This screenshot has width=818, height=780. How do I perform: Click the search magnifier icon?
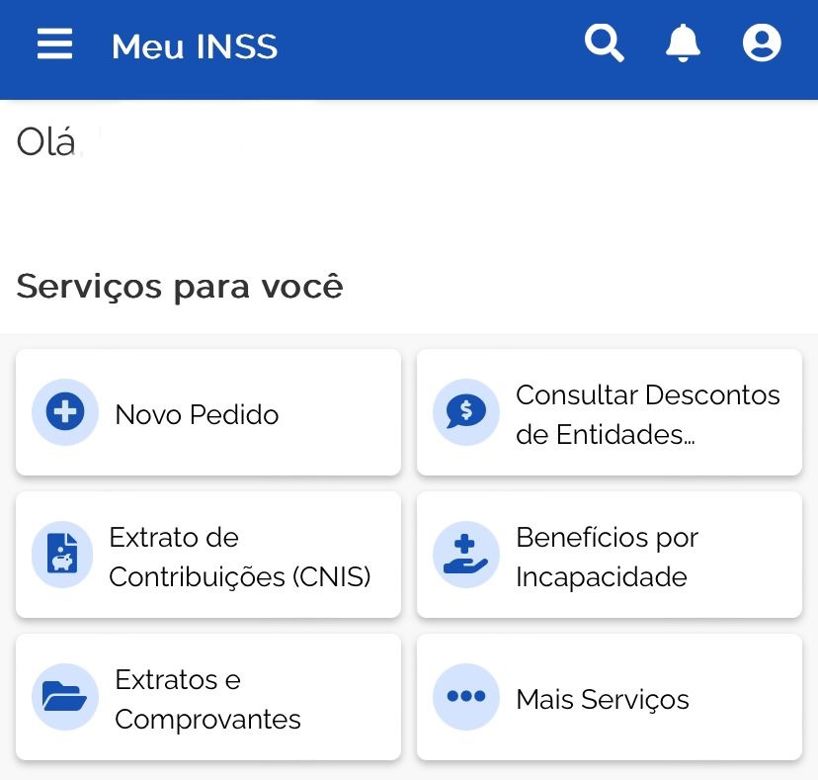pyautogui.click(x=604, y=43)
